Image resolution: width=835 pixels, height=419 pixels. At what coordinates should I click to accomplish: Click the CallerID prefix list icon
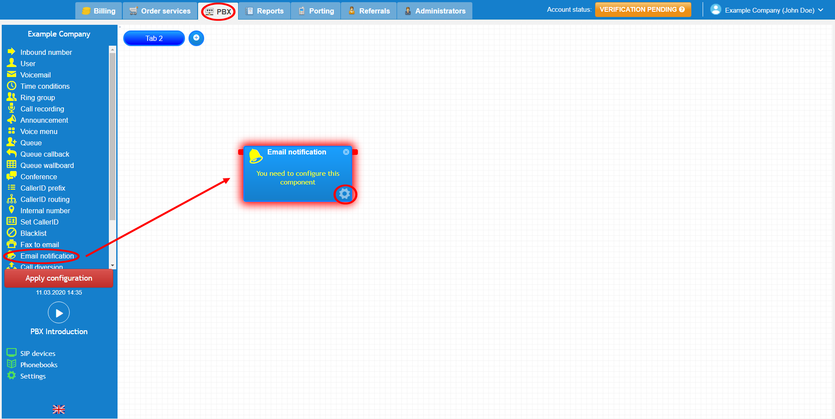(11, 188)
